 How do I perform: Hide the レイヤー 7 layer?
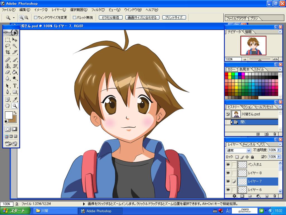click(228, 181)
